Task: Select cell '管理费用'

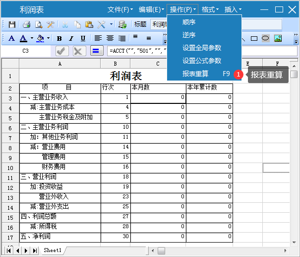Action: click(x=60, y=158)
